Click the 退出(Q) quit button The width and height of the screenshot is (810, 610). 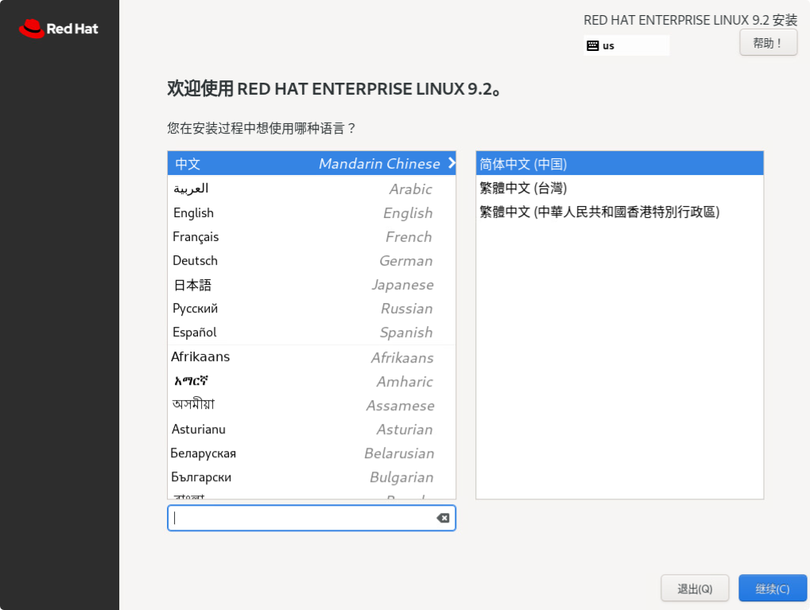tap(695, 589)
